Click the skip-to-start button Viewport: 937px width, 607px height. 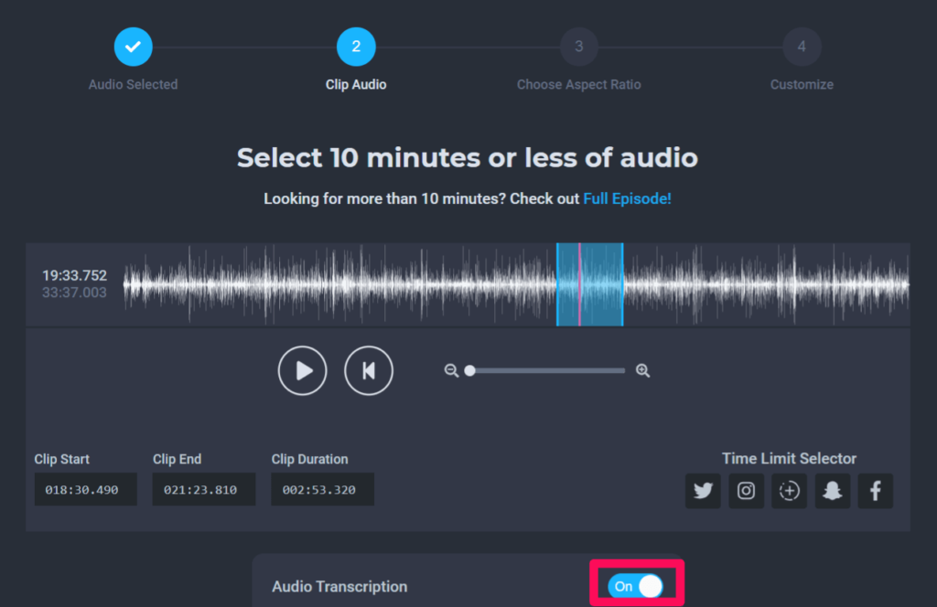click(x=369, y=370)
